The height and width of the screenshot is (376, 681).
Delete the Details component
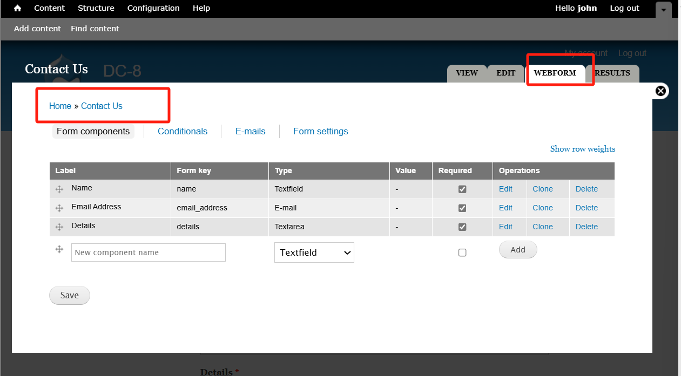point(586,227)
